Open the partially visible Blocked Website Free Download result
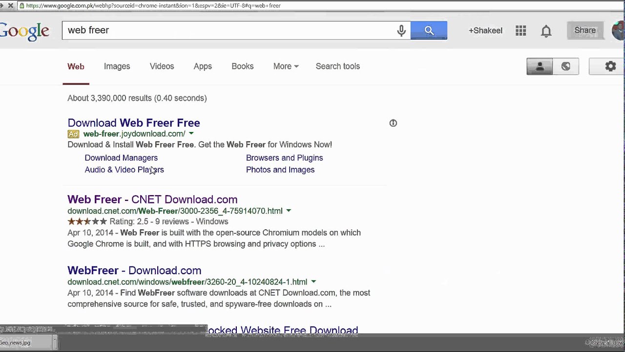Image resolution: width=625 pixels, height=352 pixels. 283,330
